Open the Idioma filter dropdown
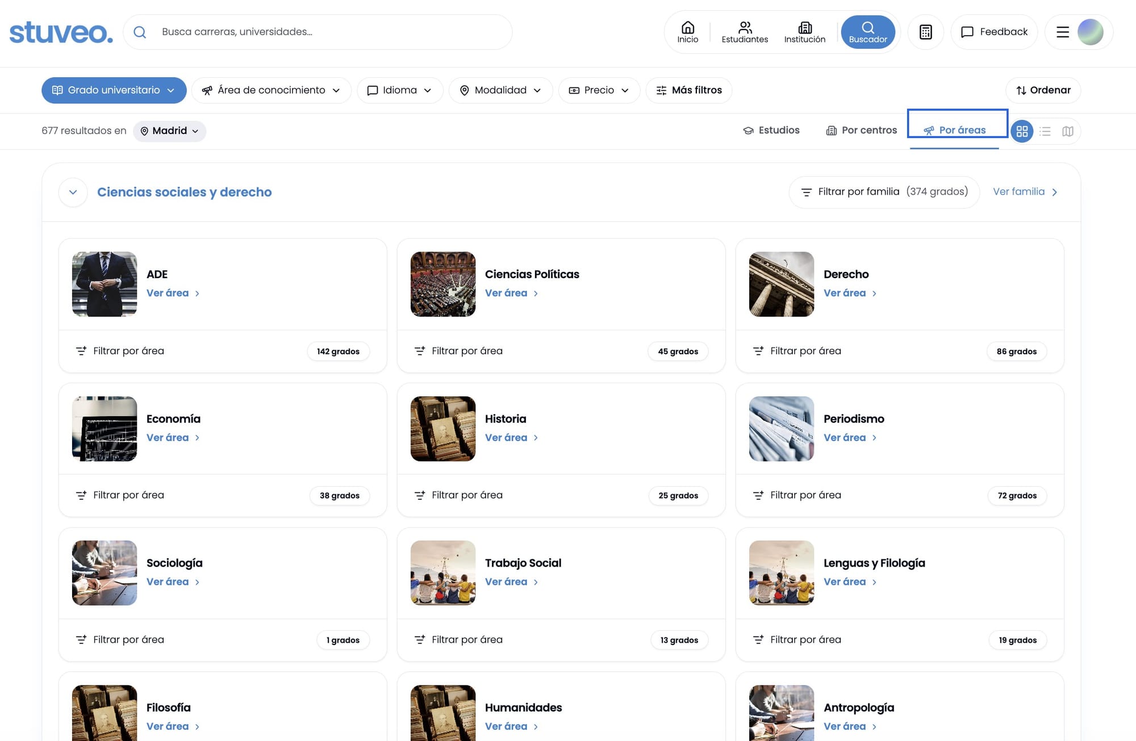Image resolution: width=1136 pixels, height=741 pixels. pyautogui.click(x=400, y=90)
